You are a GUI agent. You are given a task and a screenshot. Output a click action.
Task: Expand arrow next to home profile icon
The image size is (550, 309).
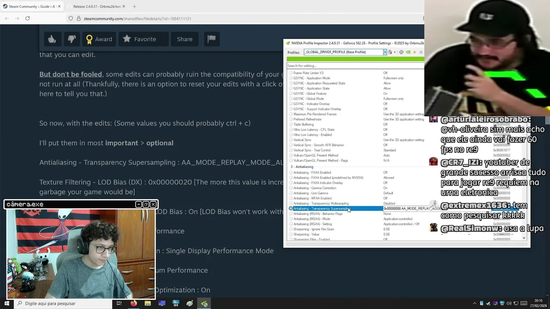coord(394,52)
